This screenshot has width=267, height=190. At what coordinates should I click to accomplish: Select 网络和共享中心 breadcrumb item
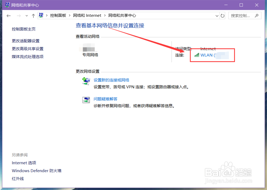click(x=122, y=15)
